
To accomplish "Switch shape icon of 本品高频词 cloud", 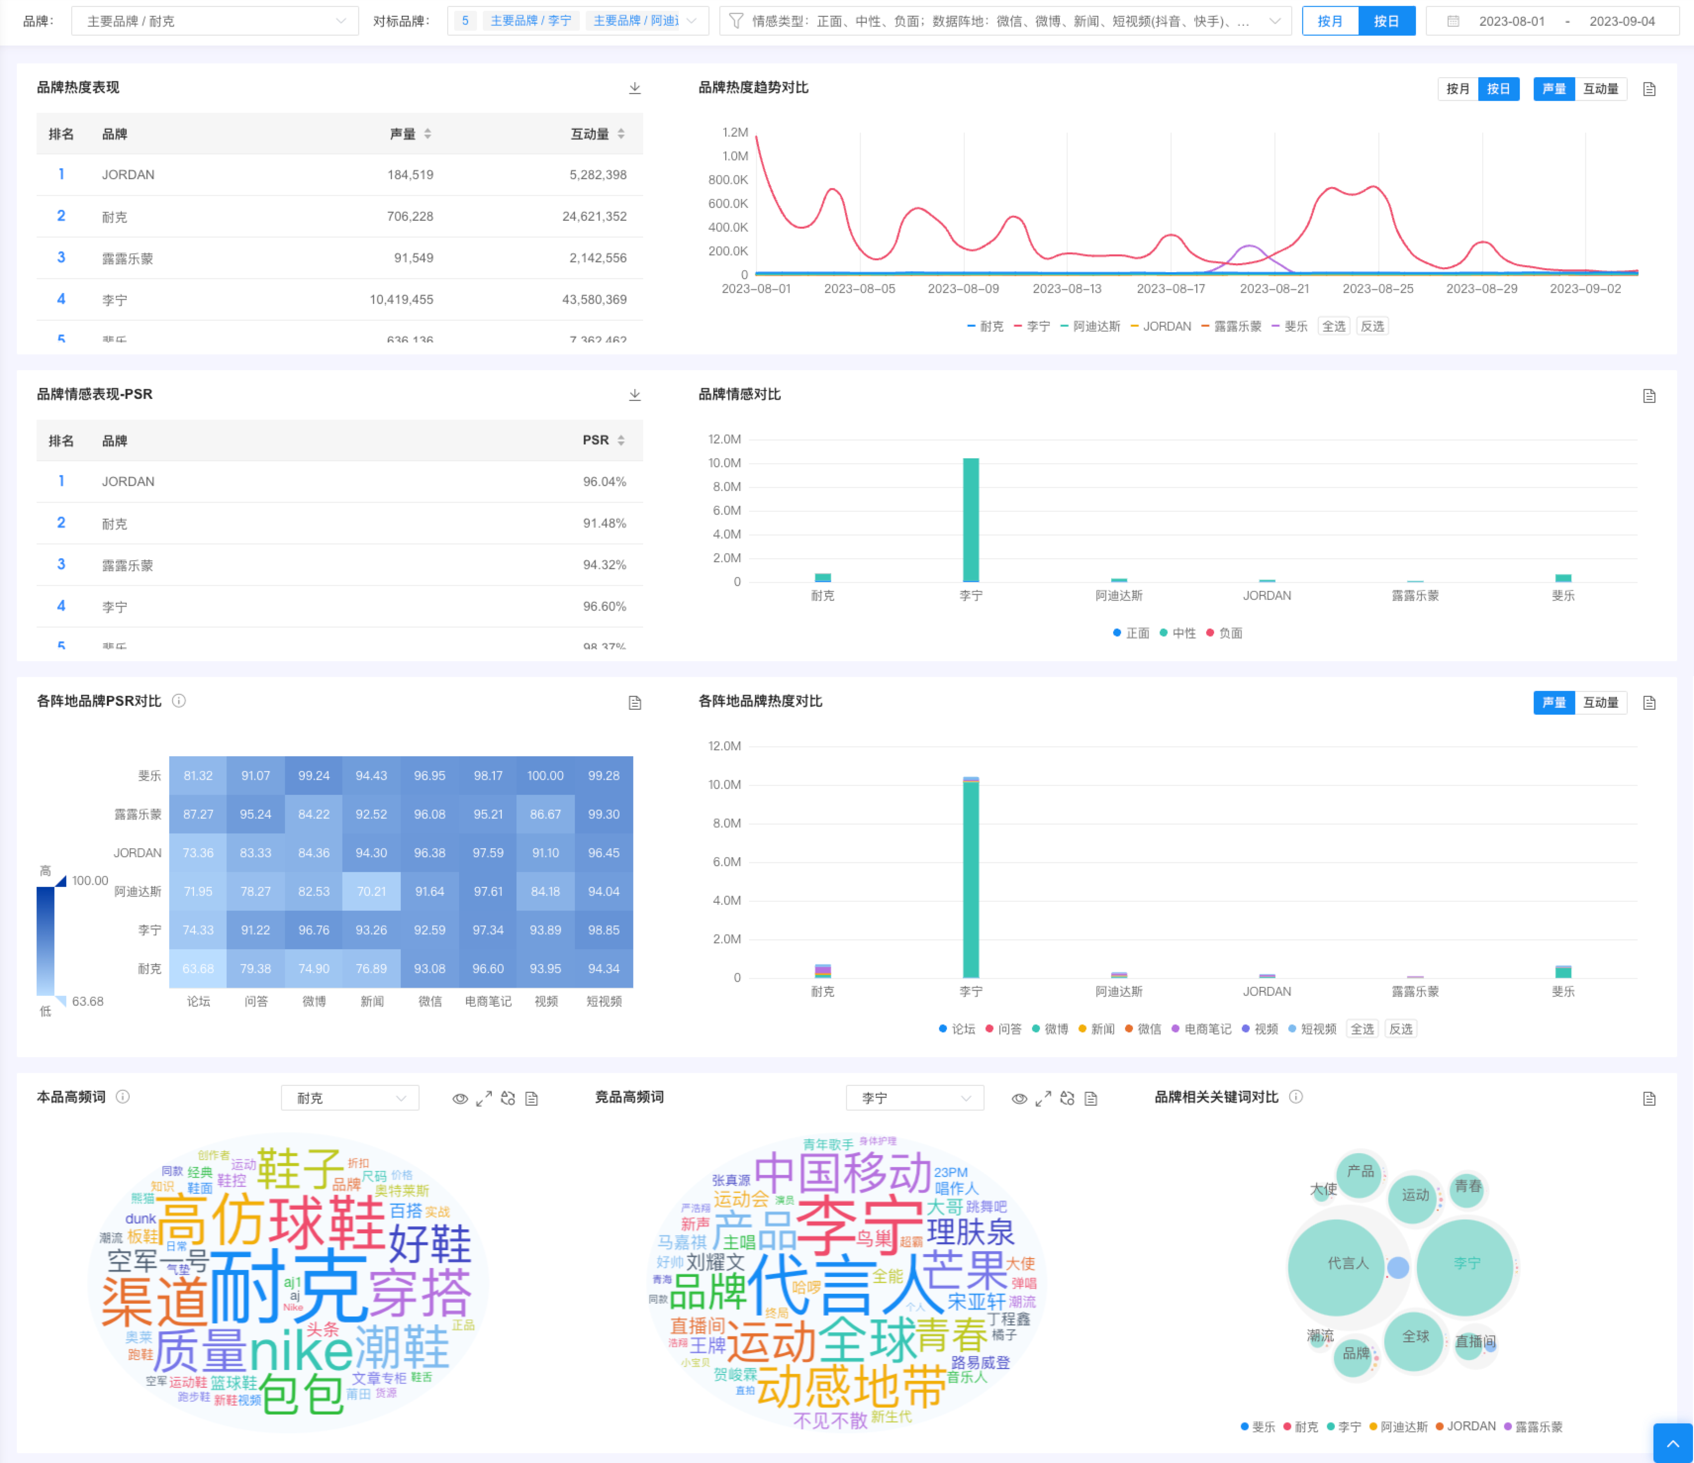I will point(508,1098).
